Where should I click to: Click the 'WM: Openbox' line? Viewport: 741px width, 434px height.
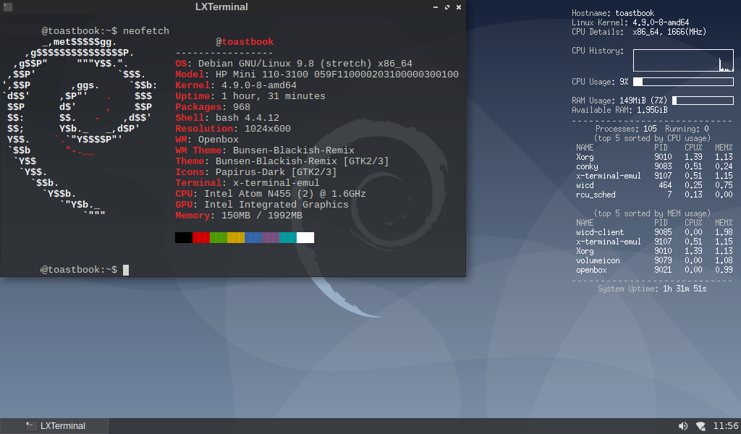point(207,140)
